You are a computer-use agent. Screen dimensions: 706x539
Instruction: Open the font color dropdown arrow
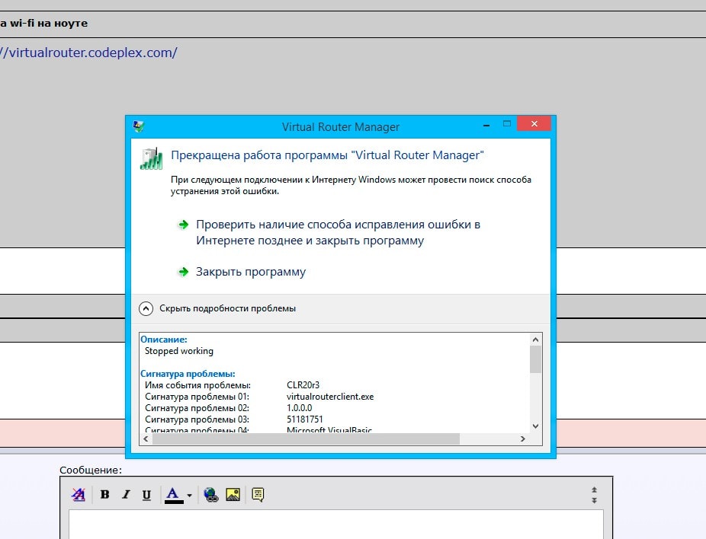click(x=189, y=495)
